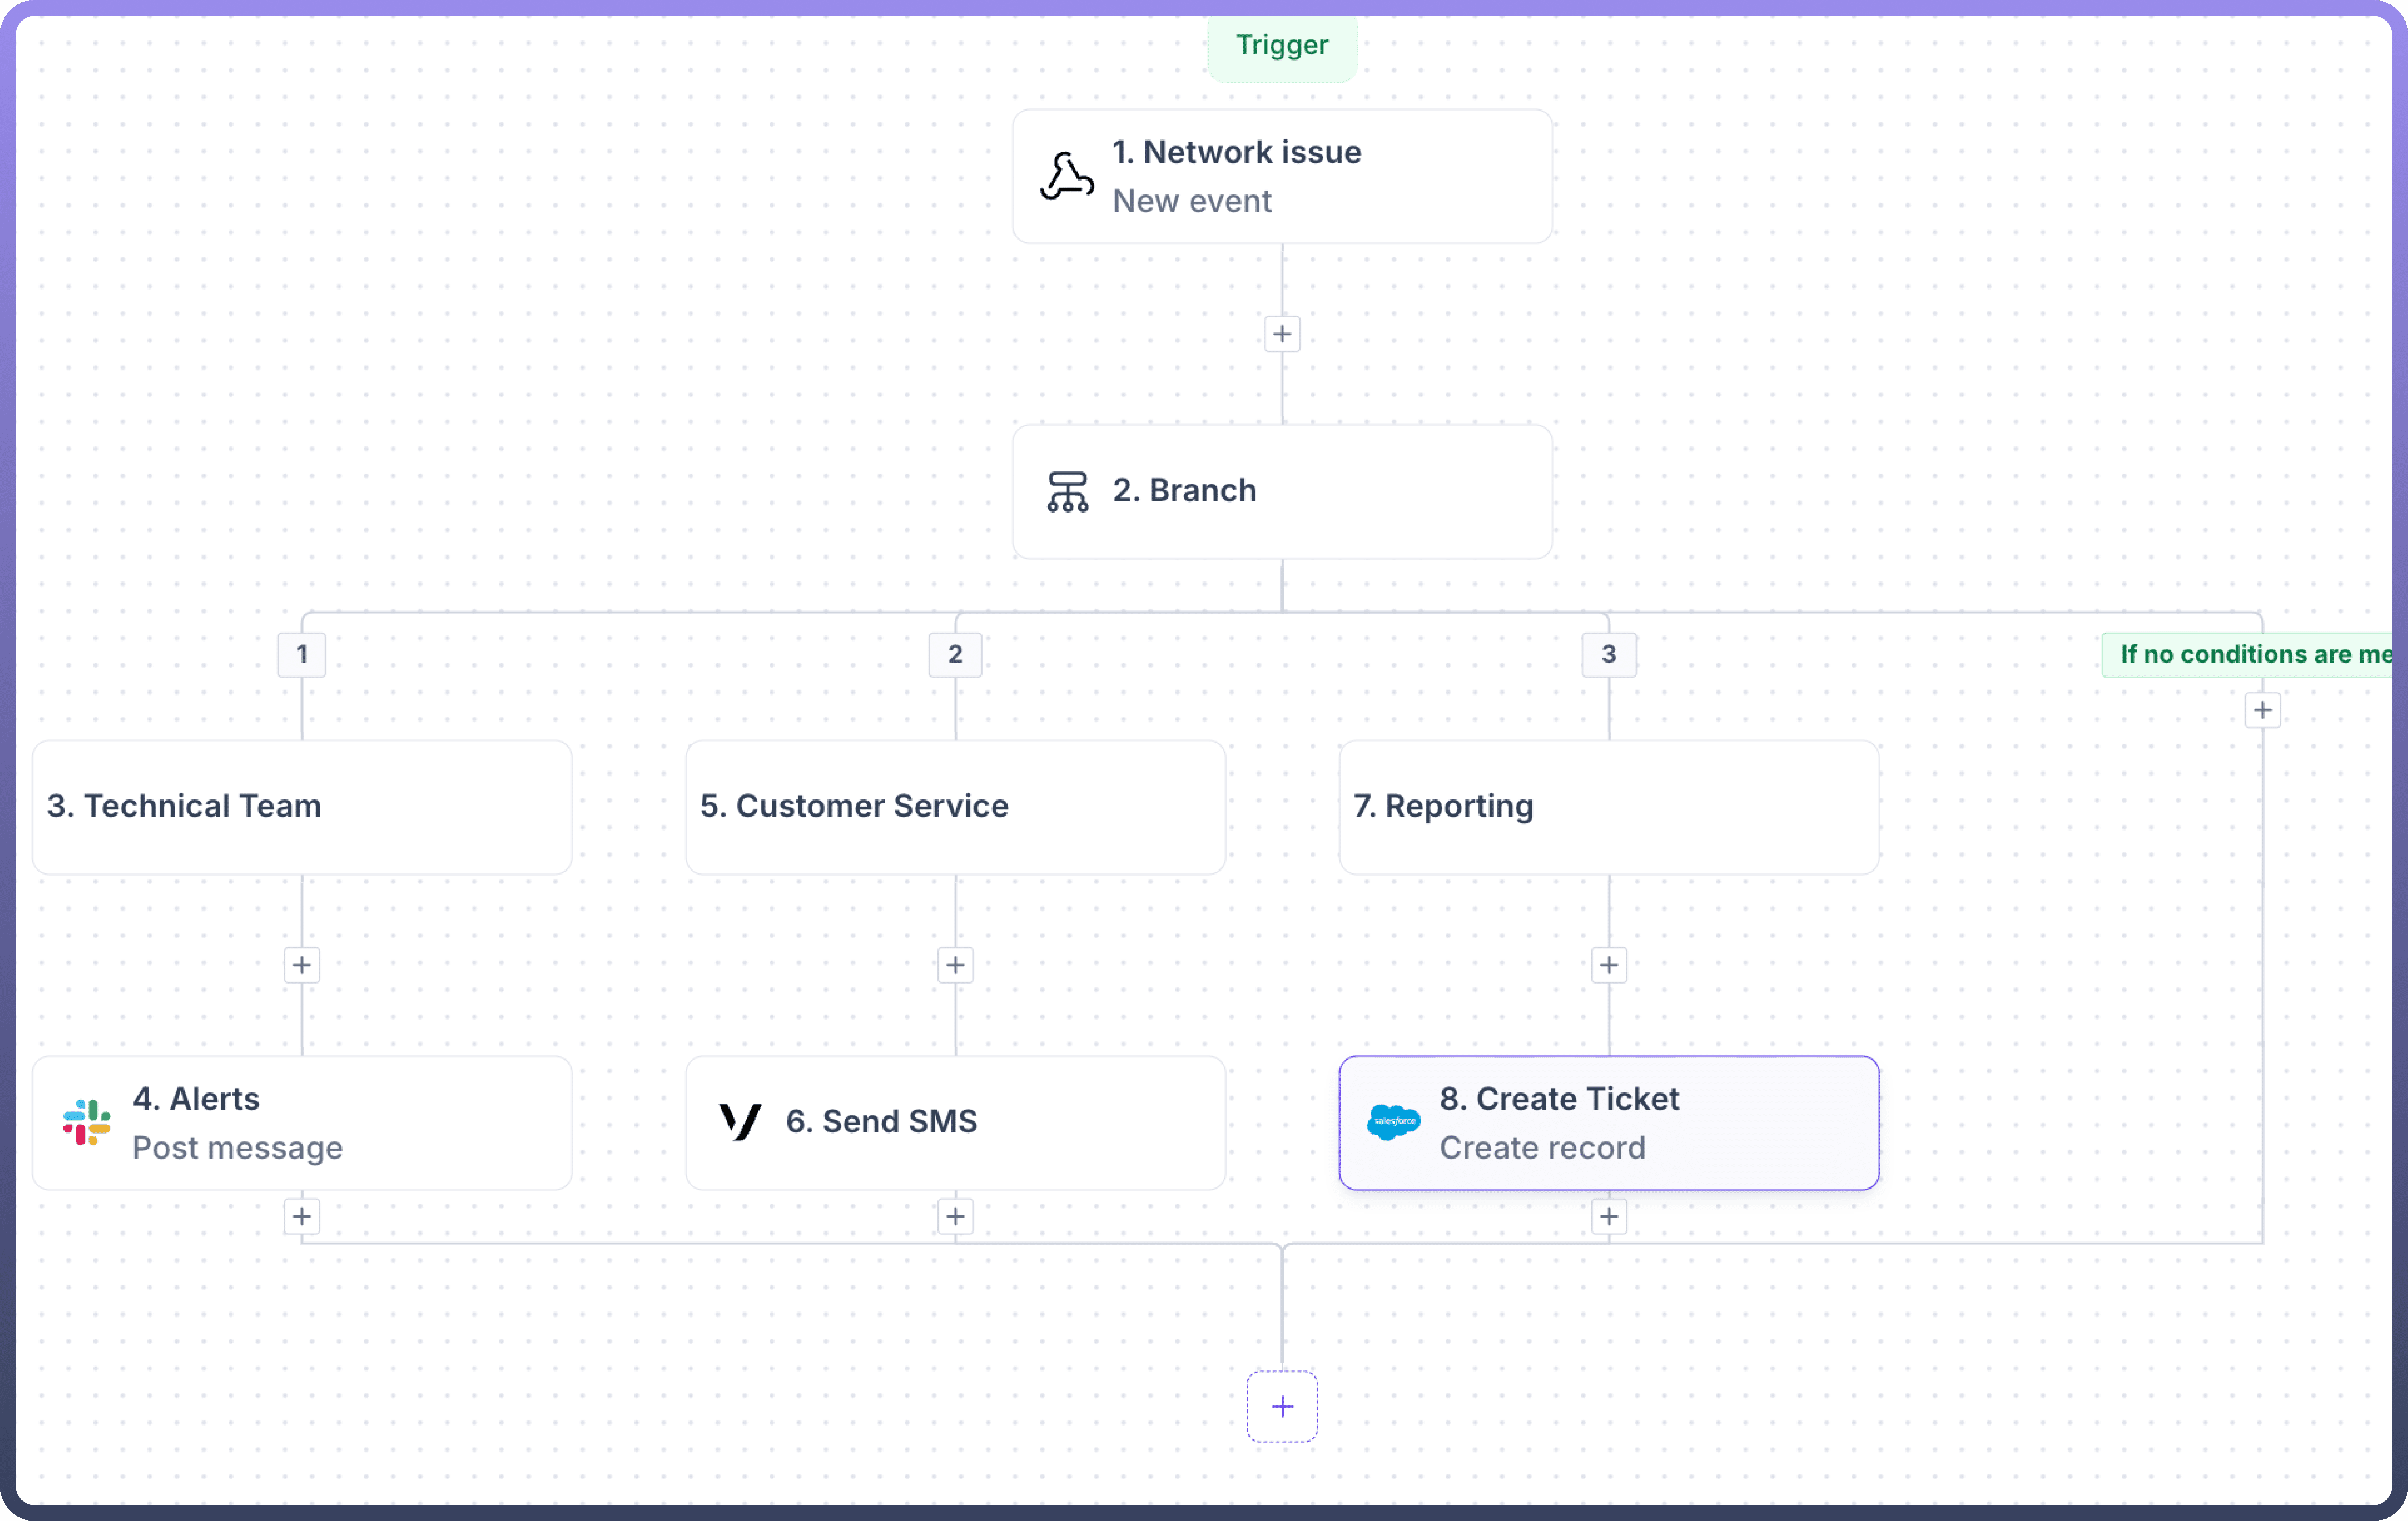Viewport: 2408px width, 1521px height.
Task: Click the dashed plus to append final step
Action: tap(1282, 1406)
